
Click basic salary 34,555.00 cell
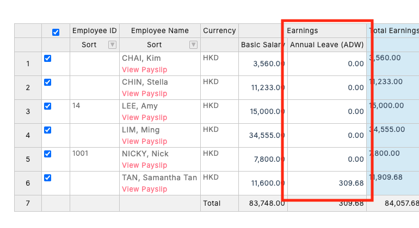click(x=263, y=136)
